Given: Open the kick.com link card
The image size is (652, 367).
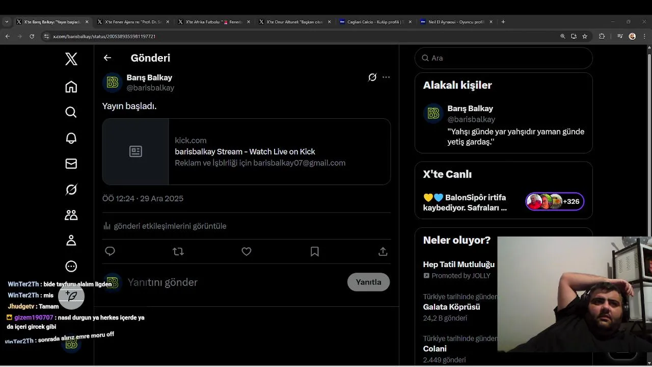Looking at the screenshot, I should point(247,151).
